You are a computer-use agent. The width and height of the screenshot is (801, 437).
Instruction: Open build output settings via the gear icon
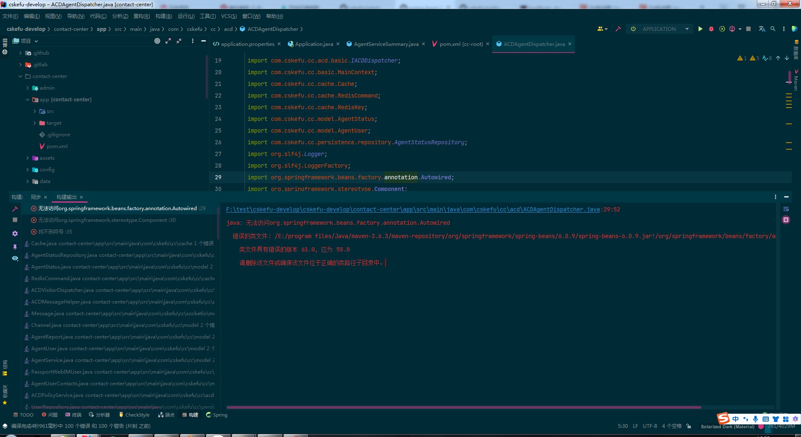point(15,233)
